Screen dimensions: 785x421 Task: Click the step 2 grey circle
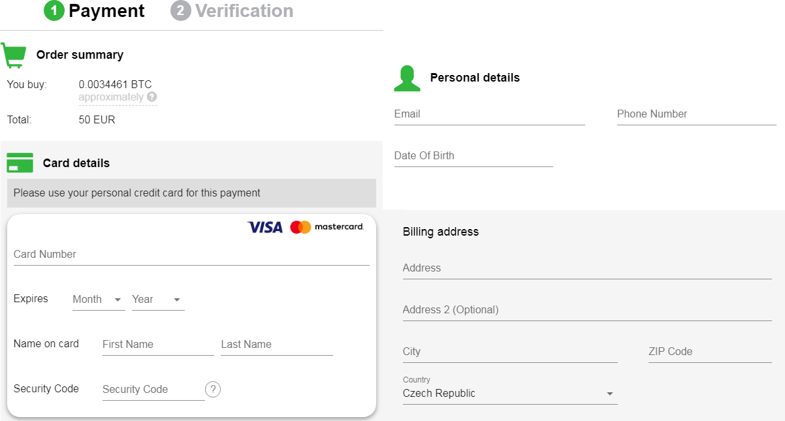pyautogui.click(x=180, y=11)
